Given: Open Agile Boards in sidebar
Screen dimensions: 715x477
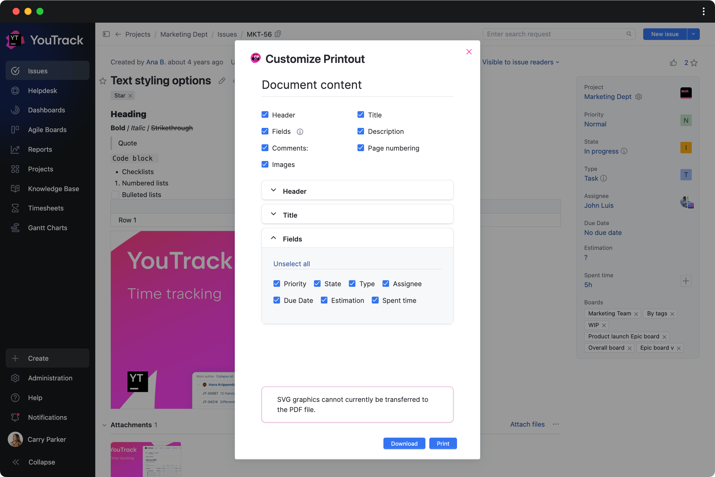Looking at the screenshot, I should 47,130.
